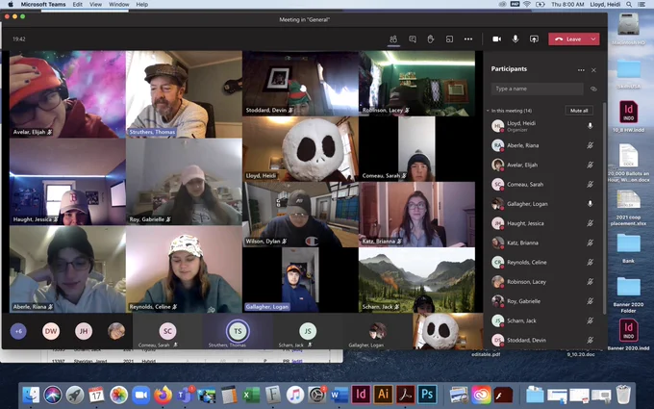Open the share content tray icon
Image resolution: width=654 pixels, height=409 pixels.
534,38
